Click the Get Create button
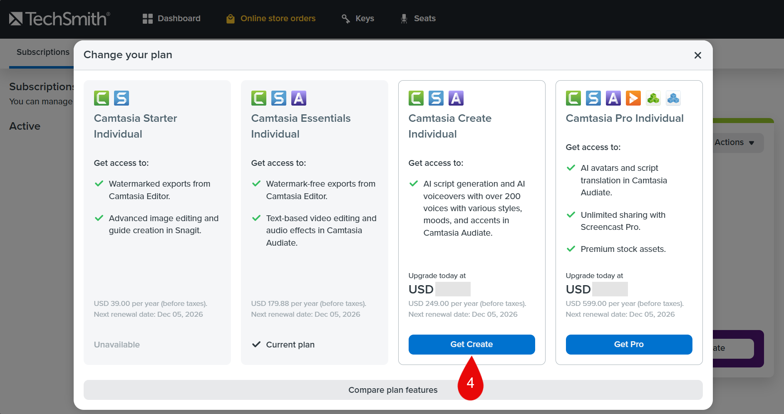The height and width of the screenshot is (414, 784). tap(472, 345)
